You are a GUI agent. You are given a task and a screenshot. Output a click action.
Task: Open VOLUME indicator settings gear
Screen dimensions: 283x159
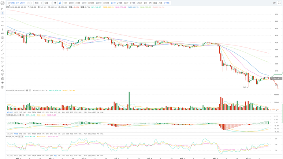pos(27,91)
